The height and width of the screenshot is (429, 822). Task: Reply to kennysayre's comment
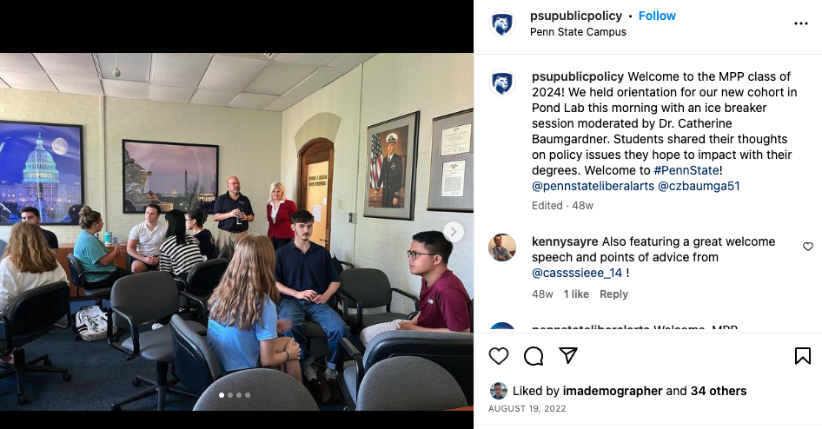point(613,294)
